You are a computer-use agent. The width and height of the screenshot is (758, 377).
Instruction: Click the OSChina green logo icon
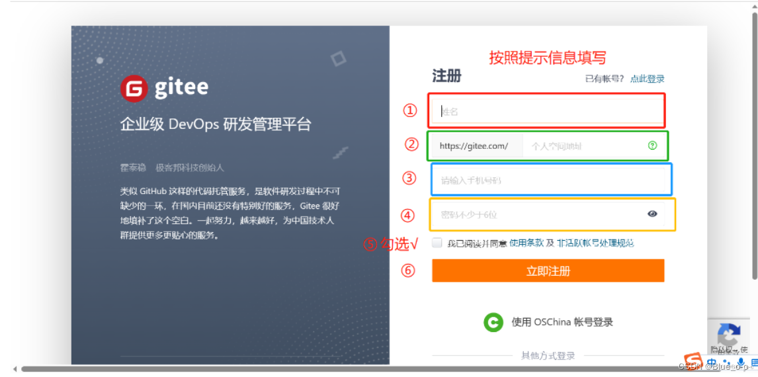click(493, 322)
